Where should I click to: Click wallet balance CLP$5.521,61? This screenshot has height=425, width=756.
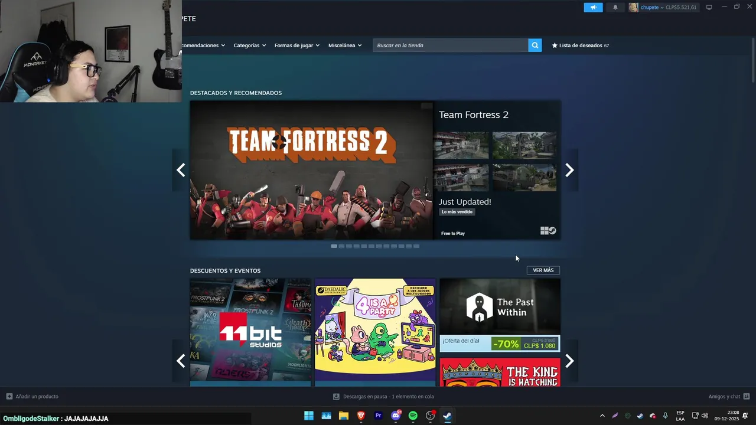tap(681, 7)
